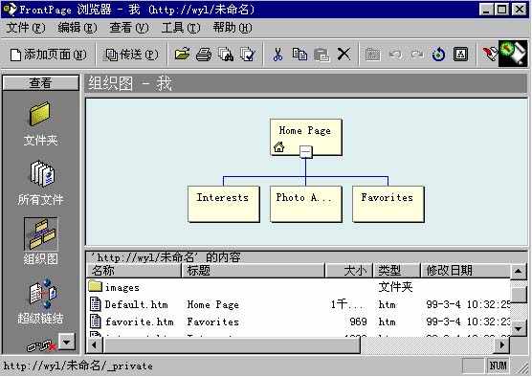532x377 pixels.
Task: Click the delete X toolbar icon
Action: pos(344,55)
